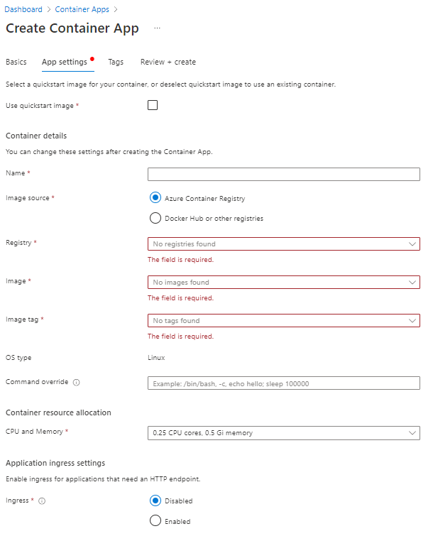Focus the Command override text box
Viewport: 433px width, 536px height.
(x=283, y=383)
